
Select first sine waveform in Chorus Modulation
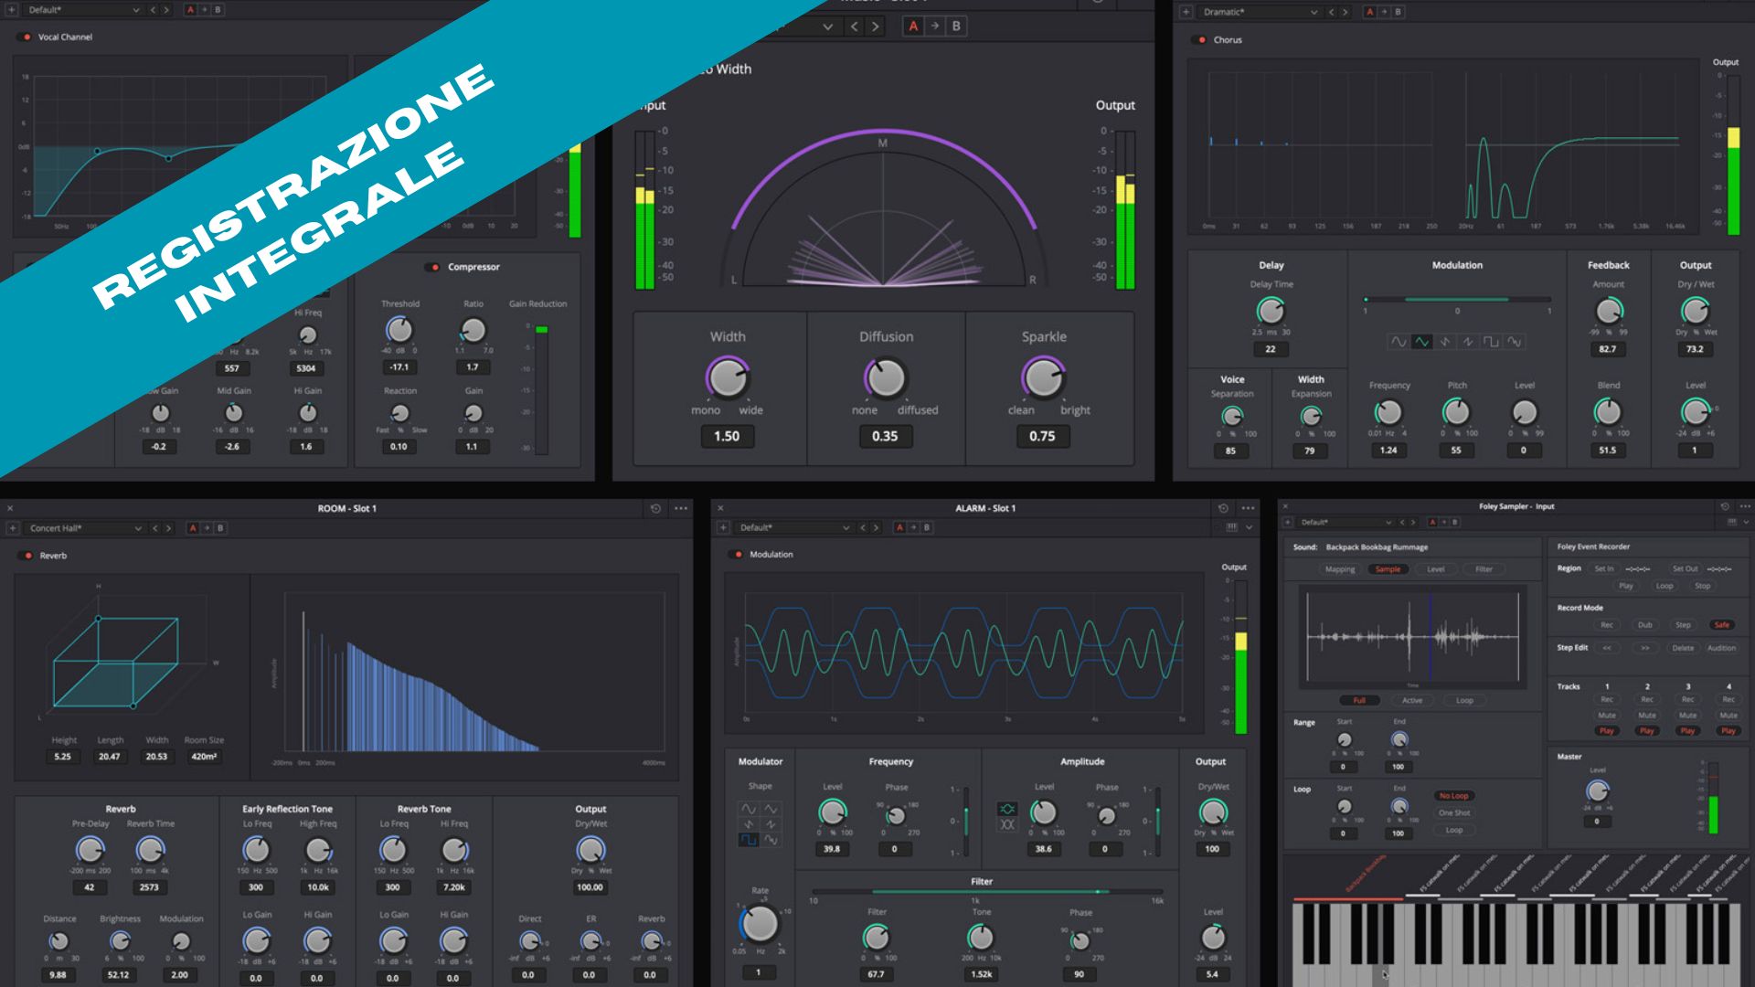pyautogui.click(x=1399, y=342)
